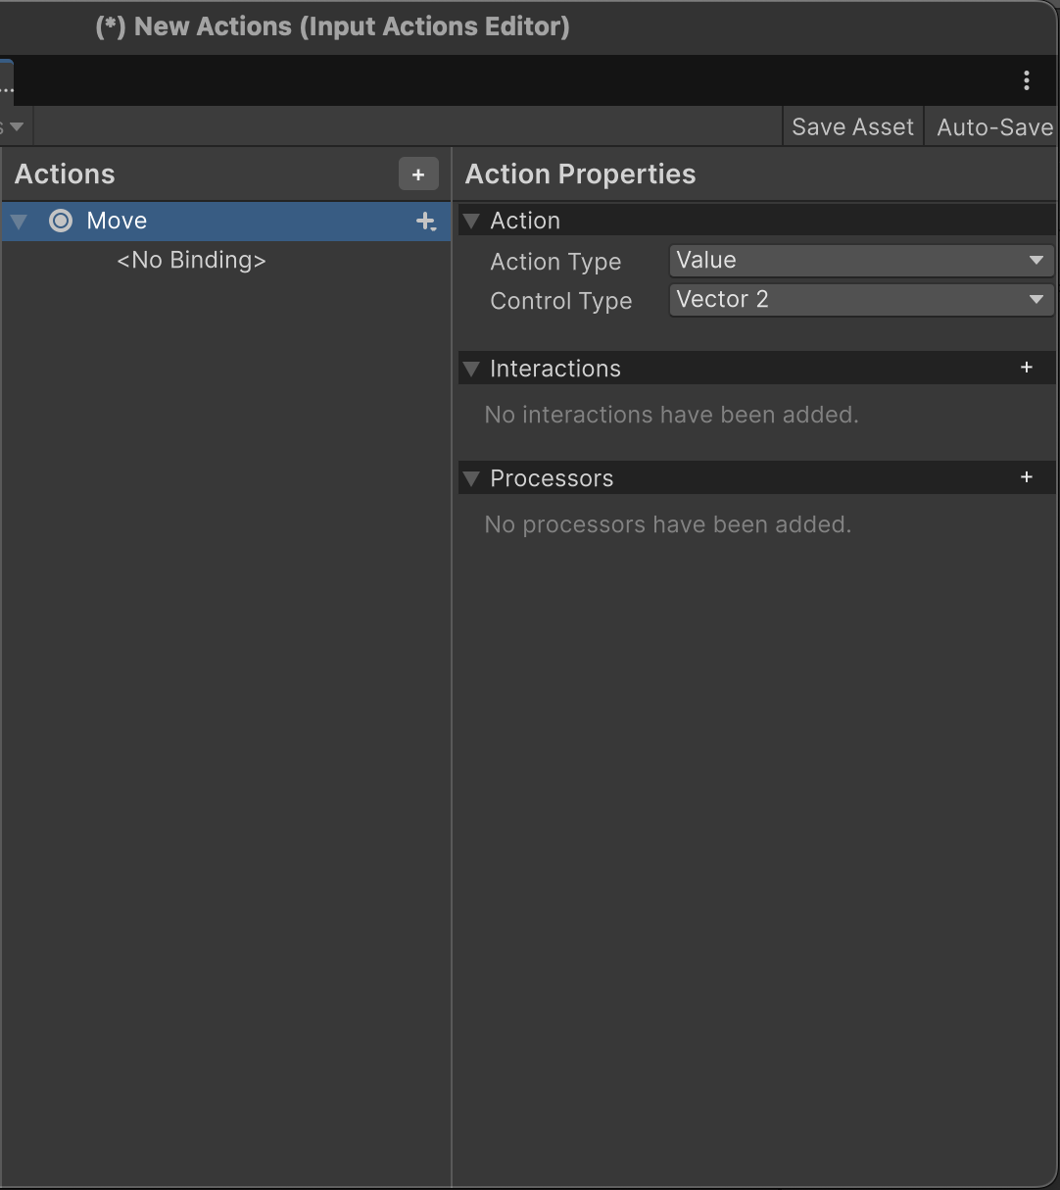Select the Move action name

click(117, 222)
